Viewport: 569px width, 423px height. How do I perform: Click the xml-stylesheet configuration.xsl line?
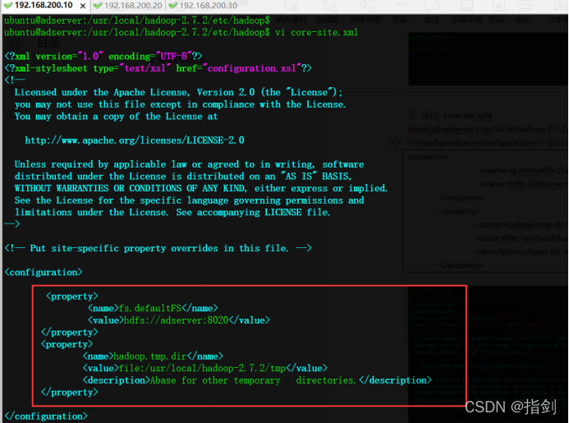pyautogui.click(x=158, y=68)
